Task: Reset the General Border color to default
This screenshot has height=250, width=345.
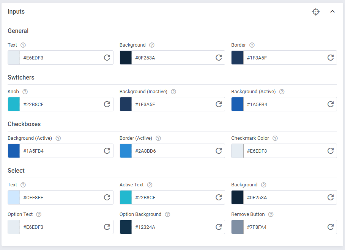Action: coord(331,58)
